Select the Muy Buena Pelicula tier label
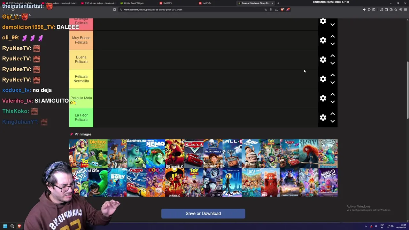The width and height of the screenshot is (409, 230). pos(81,40)
